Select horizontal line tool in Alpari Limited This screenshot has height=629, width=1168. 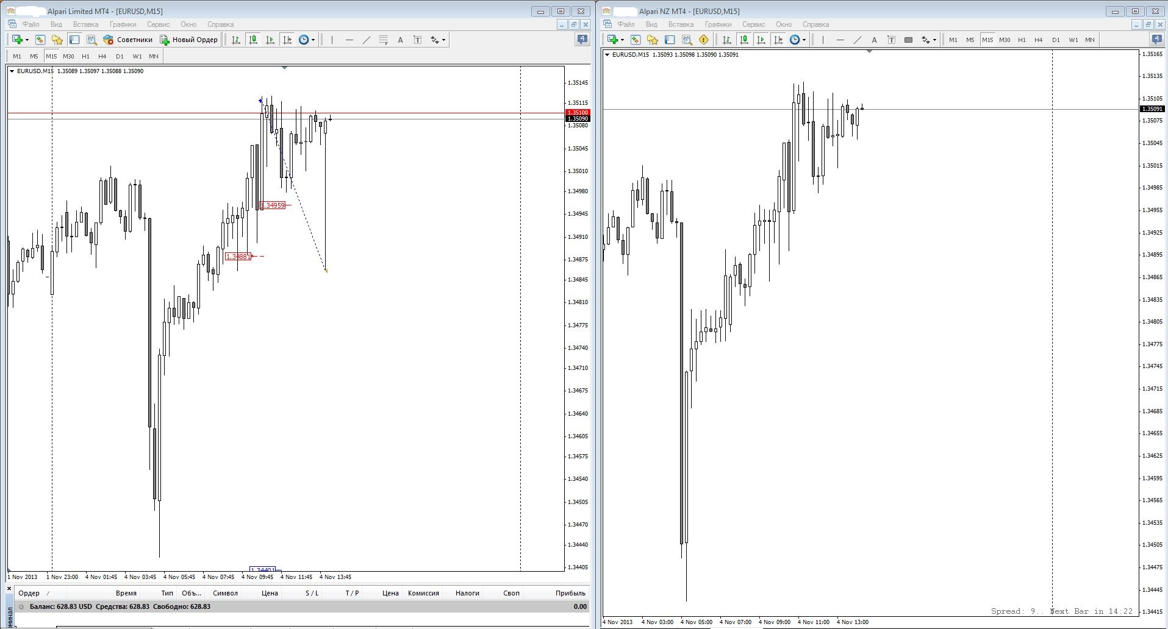click(349, 40)
